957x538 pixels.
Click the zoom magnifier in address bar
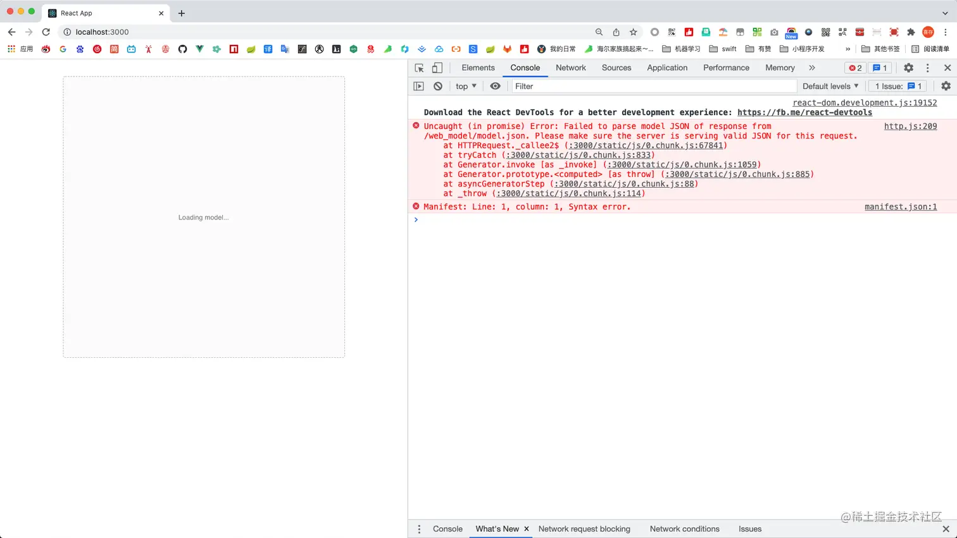click(599, 32)
